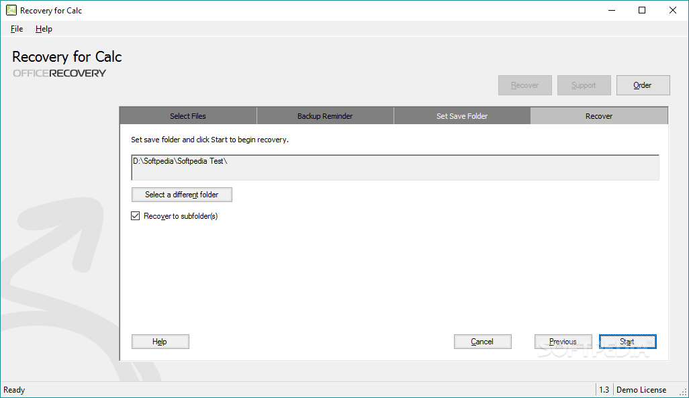Click version 1.3 in status bar
Image resolution: width=689 pixels, height=398 pixels.
604,390
